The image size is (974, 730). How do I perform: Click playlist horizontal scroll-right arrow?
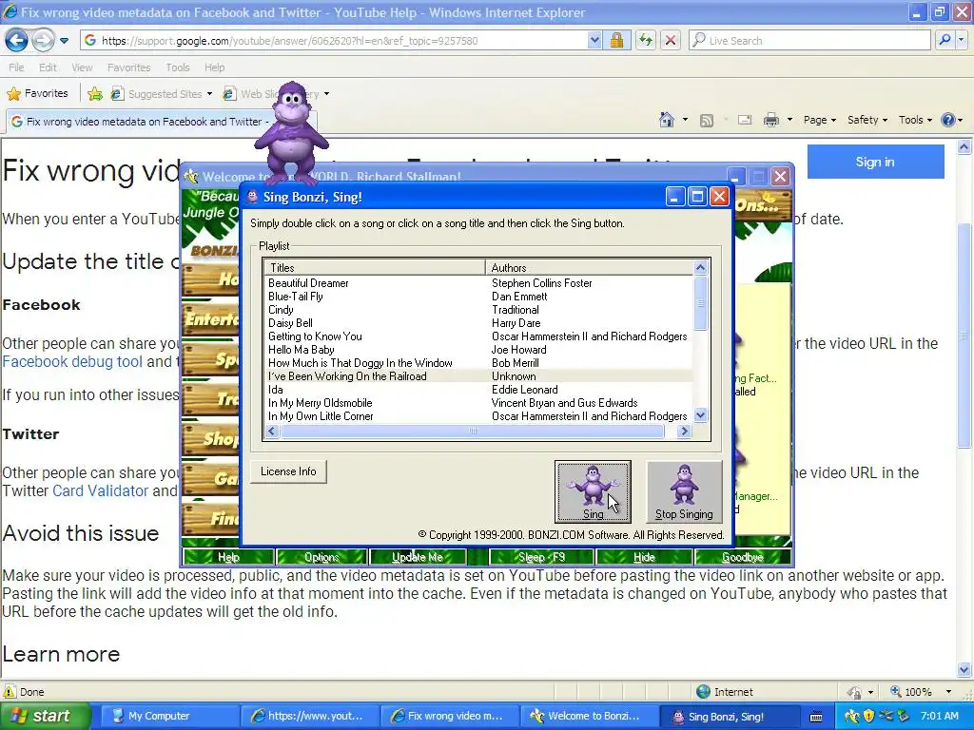pyautogui.click(x=684, y=431)
